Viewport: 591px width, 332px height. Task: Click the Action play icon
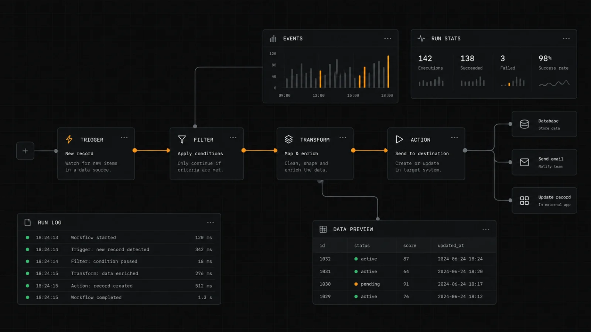click(399, 139)
